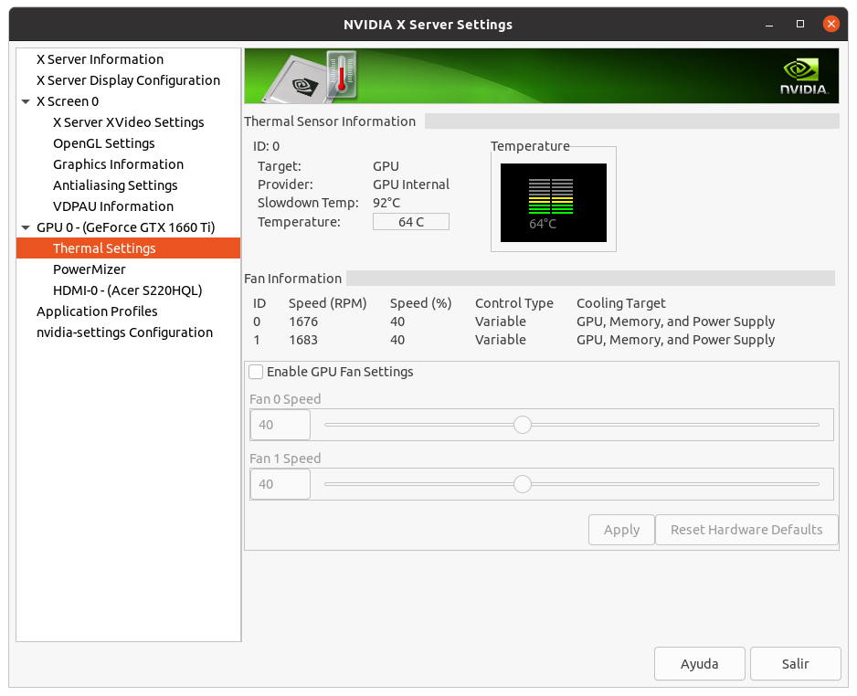Select X Server Display Configuration
The height and width of the screenshot is (696, 857).
pos(128,80)
